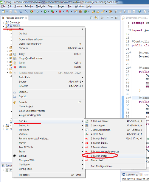
Task: Open the New dropdown arrow in toolbar
Action: (7, 11)
